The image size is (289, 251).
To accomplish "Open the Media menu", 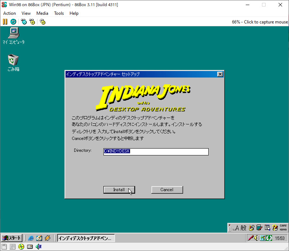I will (42, 13).
